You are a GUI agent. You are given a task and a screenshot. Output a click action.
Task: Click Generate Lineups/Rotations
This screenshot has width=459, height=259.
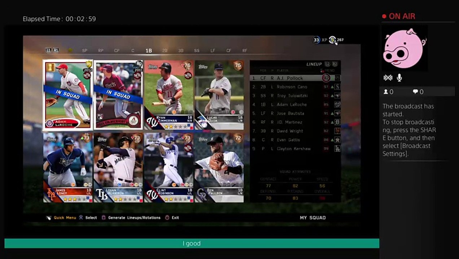[x=131, y=218]
